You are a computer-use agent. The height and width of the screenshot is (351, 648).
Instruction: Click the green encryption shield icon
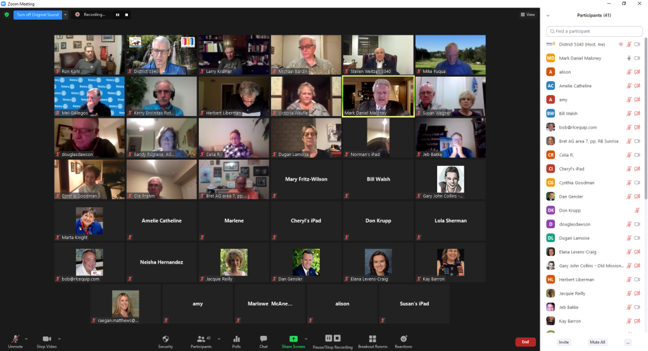coord(7,14)
